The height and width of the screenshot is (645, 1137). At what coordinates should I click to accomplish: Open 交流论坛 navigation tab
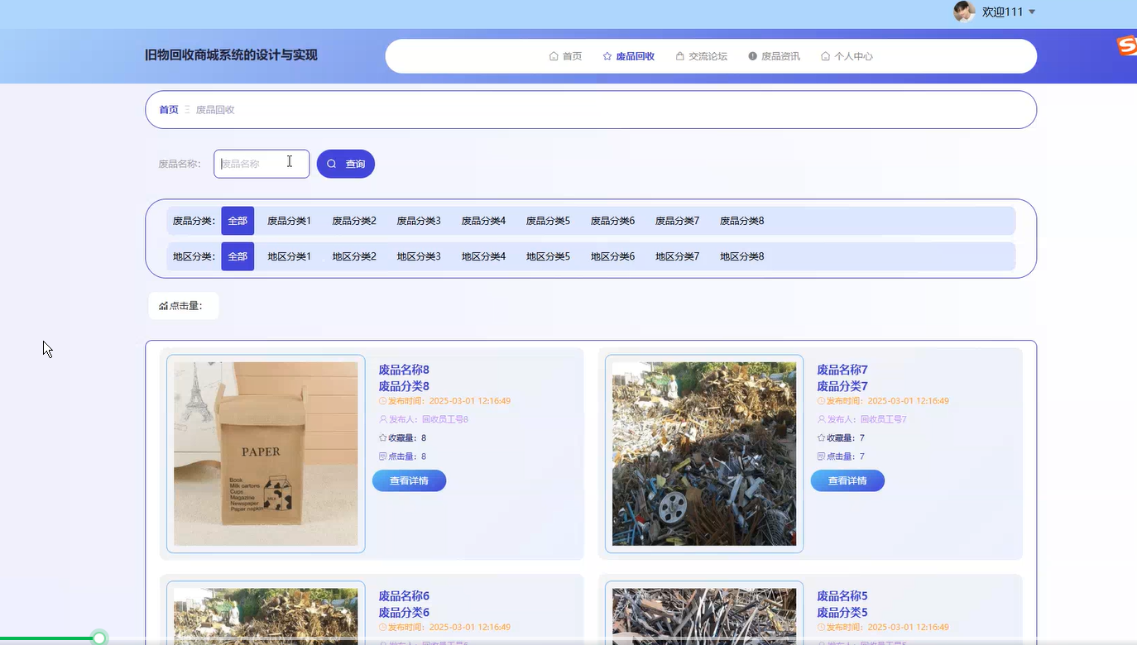pos(701,56)
